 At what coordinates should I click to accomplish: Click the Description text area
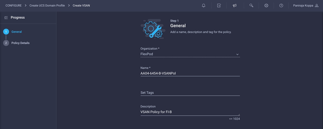point(190,112)
